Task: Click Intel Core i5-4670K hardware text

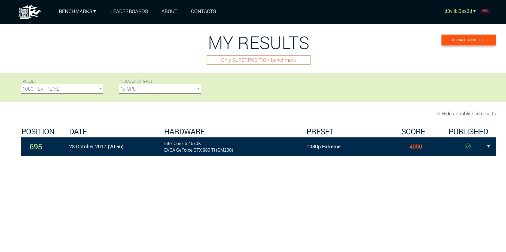Action: coord(182,143)
